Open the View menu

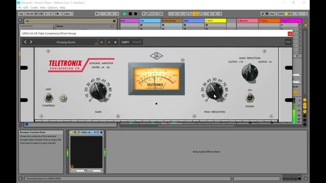(x=43, y=8)
